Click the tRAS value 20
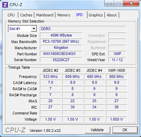 [50, 101]
